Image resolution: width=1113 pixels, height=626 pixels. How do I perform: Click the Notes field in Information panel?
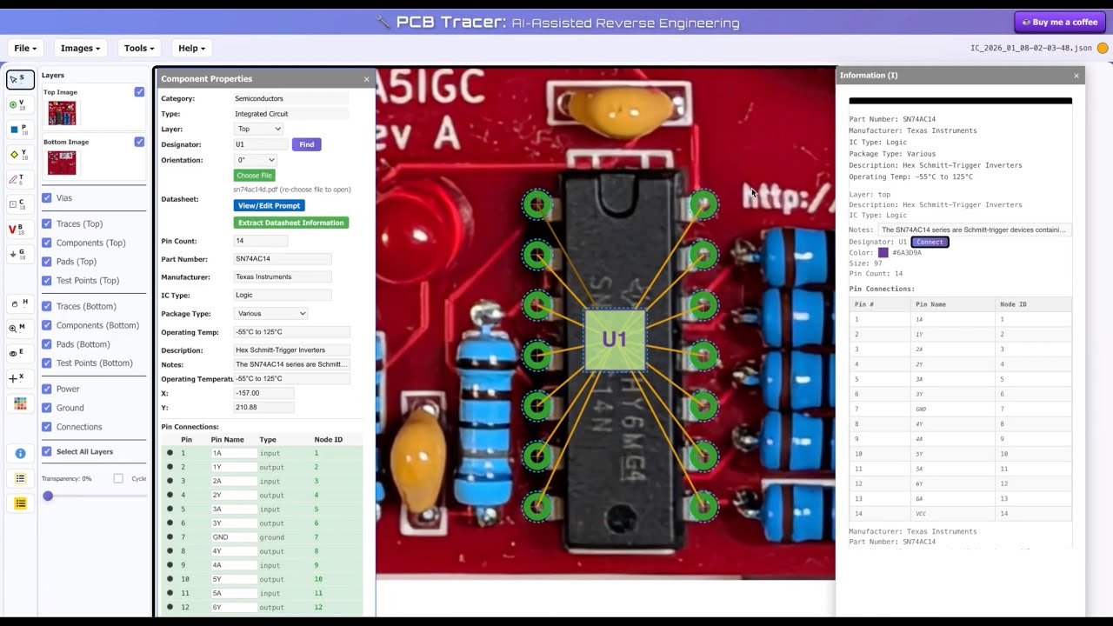pyautogui.click(x=974, y=230)
